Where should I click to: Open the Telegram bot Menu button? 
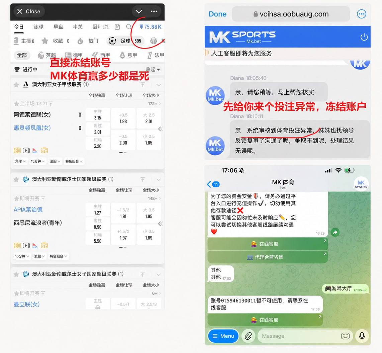[x=223, y=336]
